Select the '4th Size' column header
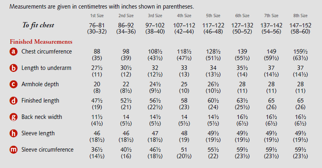 (184, 16)
